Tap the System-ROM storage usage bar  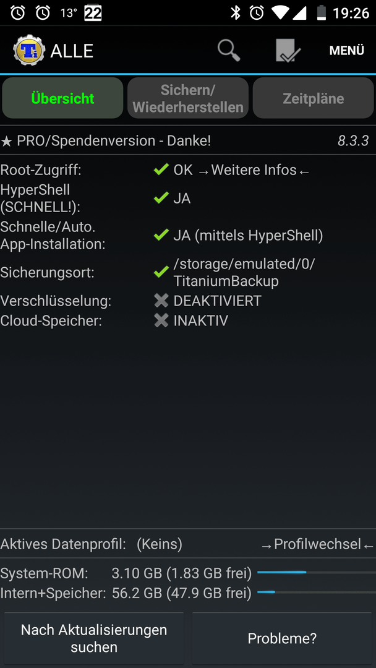click(317, 572)
